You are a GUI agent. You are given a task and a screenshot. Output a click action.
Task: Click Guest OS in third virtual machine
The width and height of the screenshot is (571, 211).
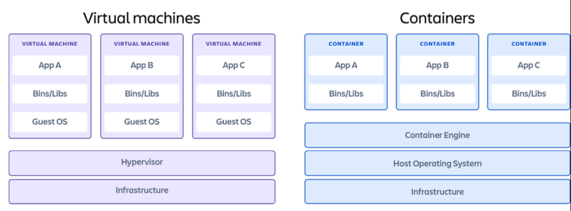tap(234, 122)
